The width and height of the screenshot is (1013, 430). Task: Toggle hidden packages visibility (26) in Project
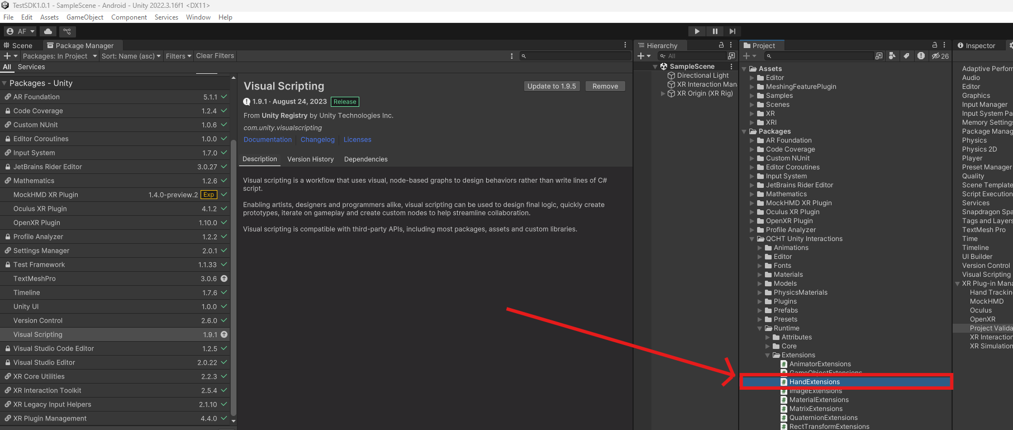coord(940,56)
